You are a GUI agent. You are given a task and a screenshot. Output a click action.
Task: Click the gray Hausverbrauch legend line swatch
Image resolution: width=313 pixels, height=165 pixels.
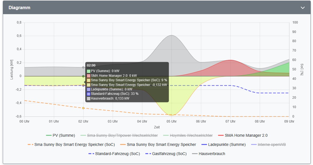coord(195,154)
